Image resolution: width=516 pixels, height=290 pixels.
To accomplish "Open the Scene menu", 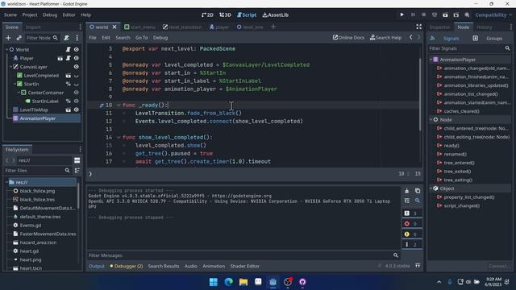I will pyautogui.click(x=10, y=14).
